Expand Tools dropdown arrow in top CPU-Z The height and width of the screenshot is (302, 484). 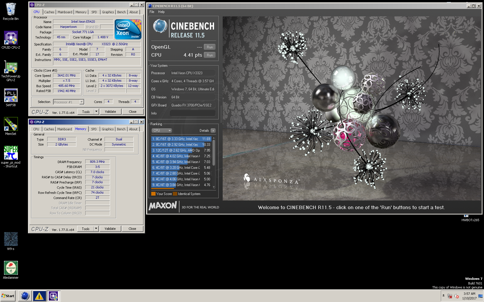[97, 112]
